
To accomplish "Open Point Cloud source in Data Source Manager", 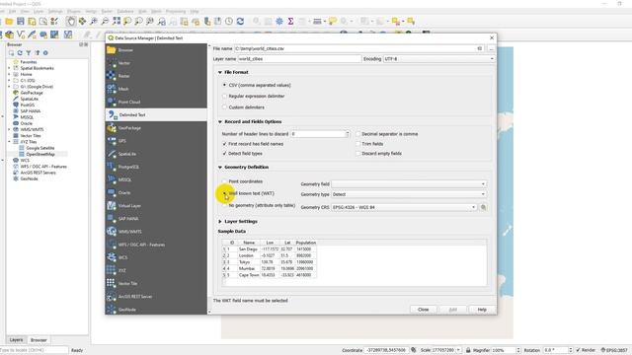I will [x=156, y=102].
